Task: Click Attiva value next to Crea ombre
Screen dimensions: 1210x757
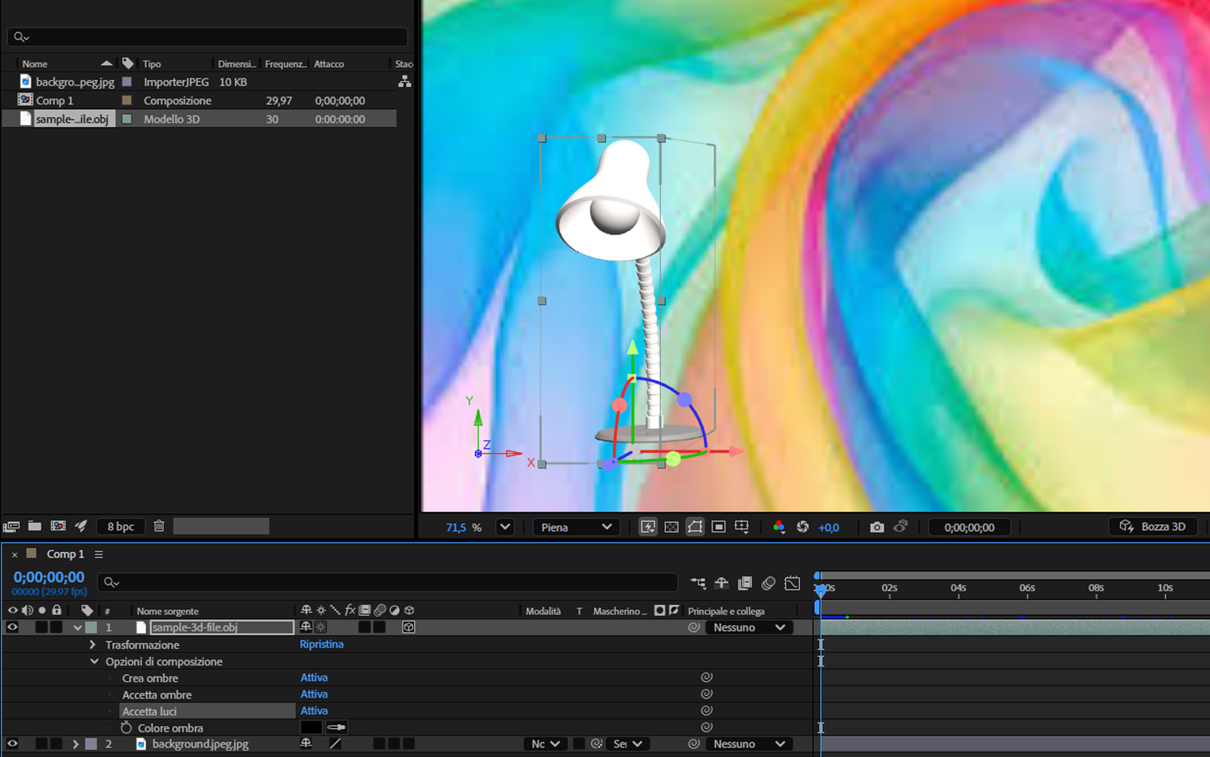Action: click(x=314, y=677)
